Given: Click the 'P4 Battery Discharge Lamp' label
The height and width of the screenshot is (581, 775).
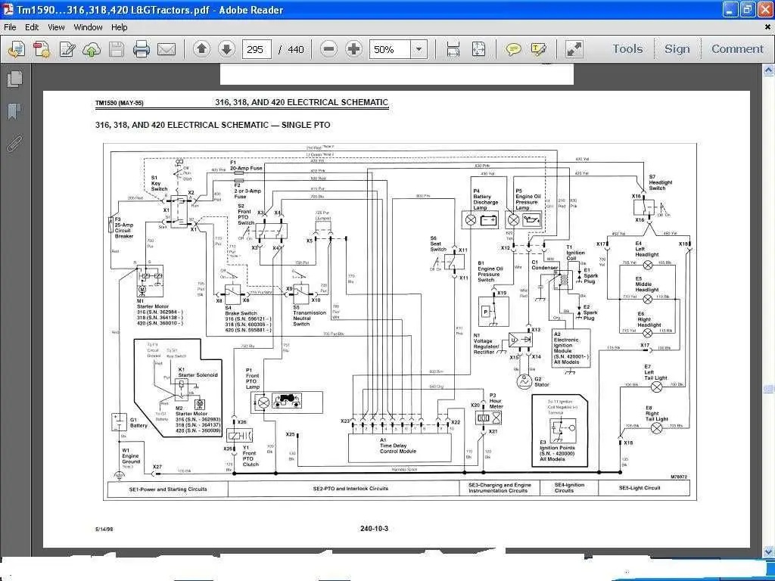Looking at the screenshot, I should tap(486, 199).
